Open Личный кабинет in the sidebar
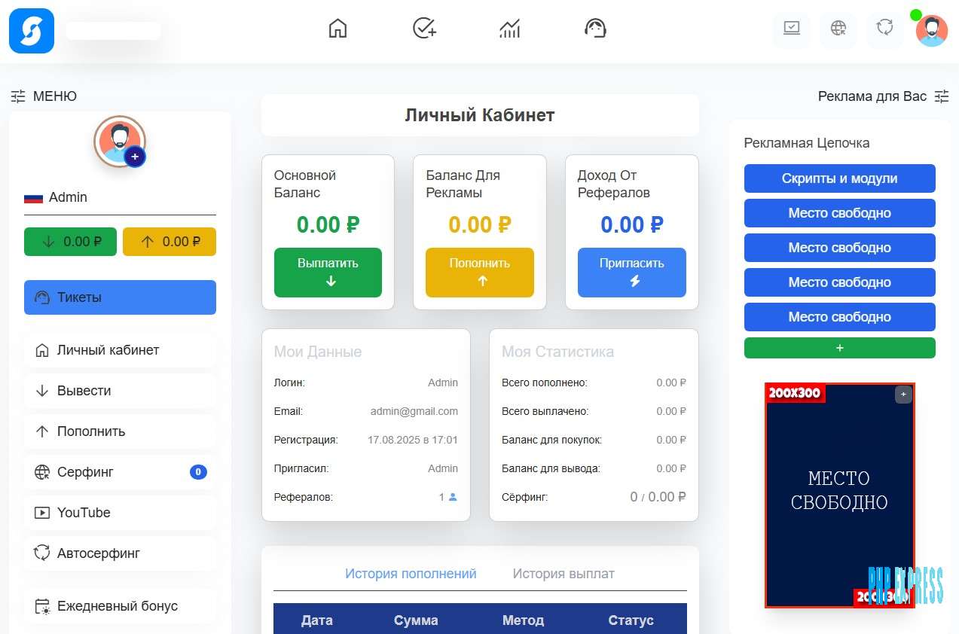The image size is (959, 634). click(x=120, y=350)
